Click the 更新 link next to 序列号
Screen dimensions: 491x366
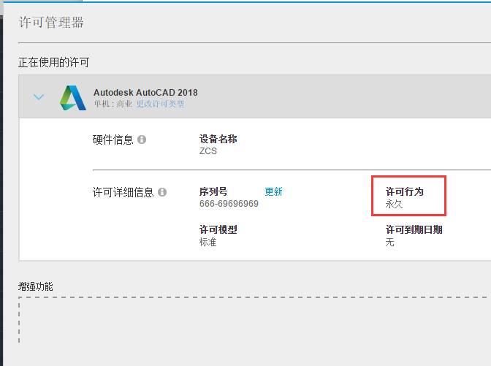(273, 191)
